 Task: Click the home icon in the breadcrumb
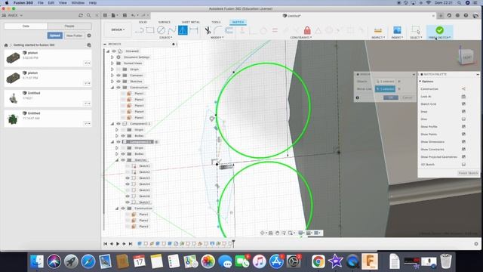(x=6, y=45)
